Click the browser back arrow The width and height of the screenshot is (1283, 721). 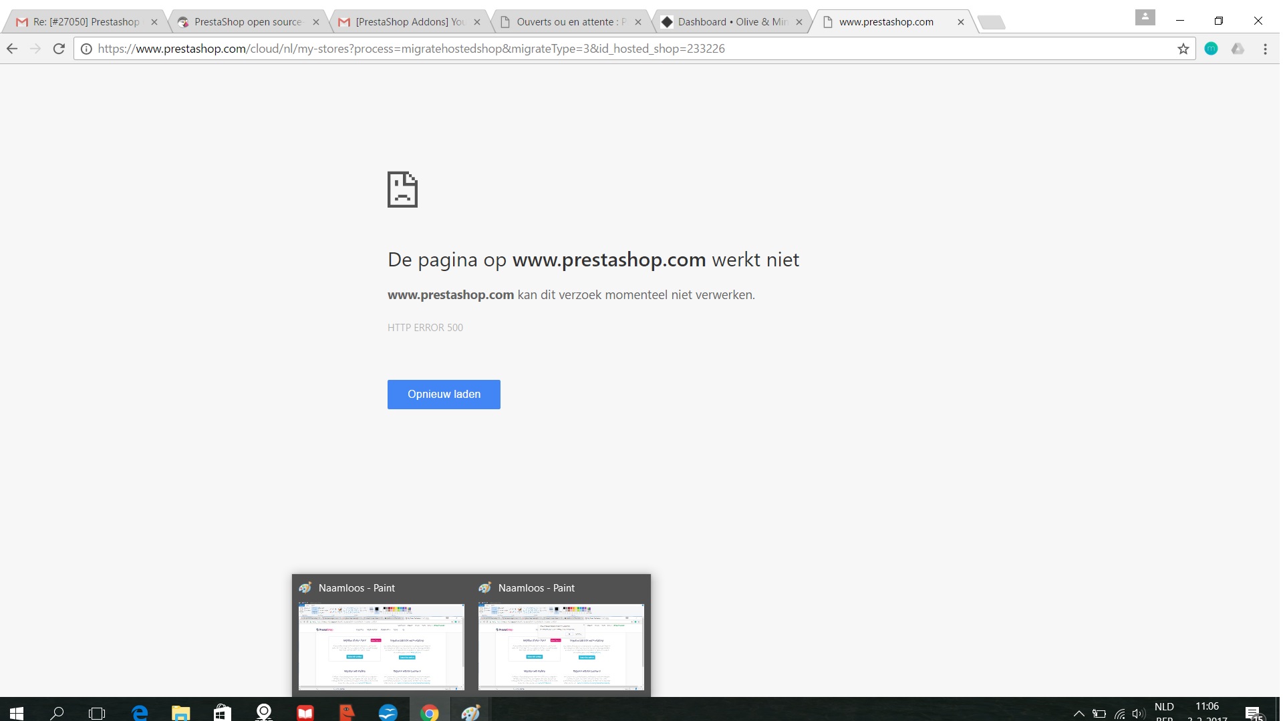click(x=12, y=49)
